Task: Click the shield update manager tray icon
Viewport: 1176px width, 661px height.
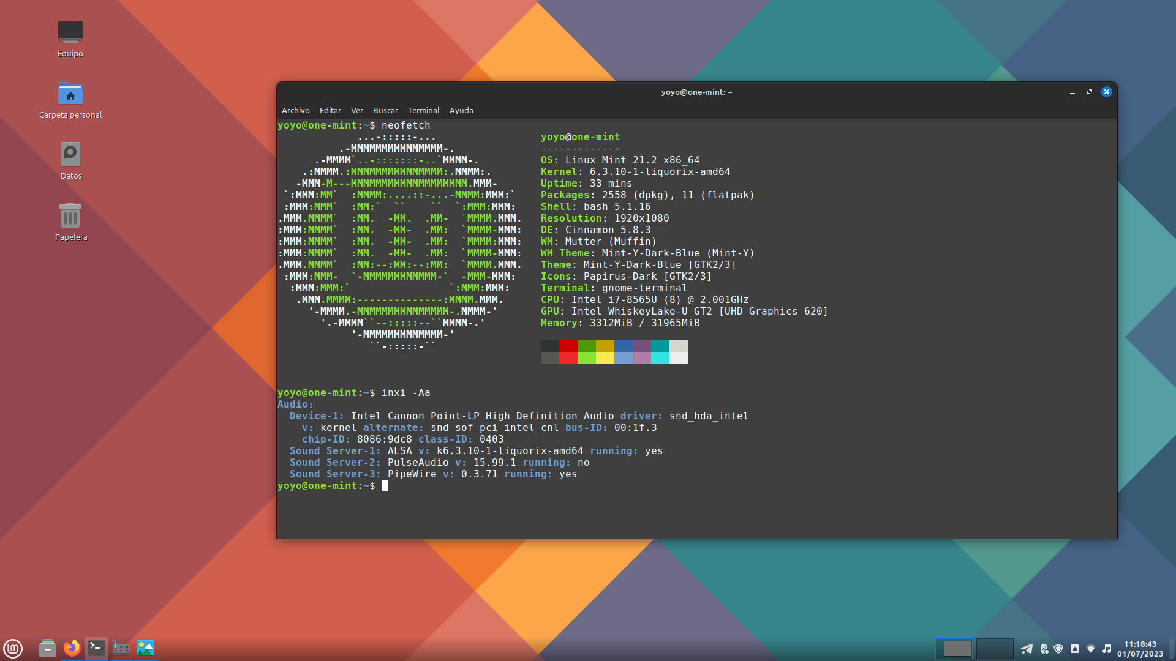Action: point(1058,649)
